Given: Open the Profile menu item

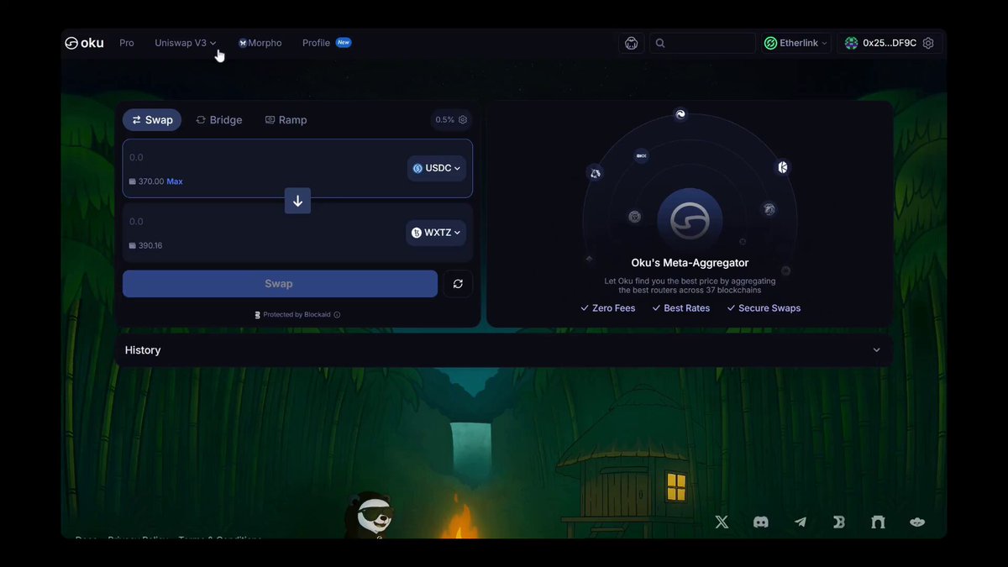Looking at the screenshot, I should (x=316, y=43).
